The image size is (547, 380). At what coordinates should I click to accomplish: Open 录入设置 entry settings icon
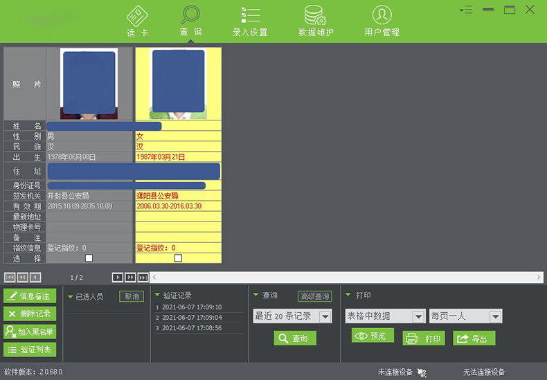coord(250,16)
